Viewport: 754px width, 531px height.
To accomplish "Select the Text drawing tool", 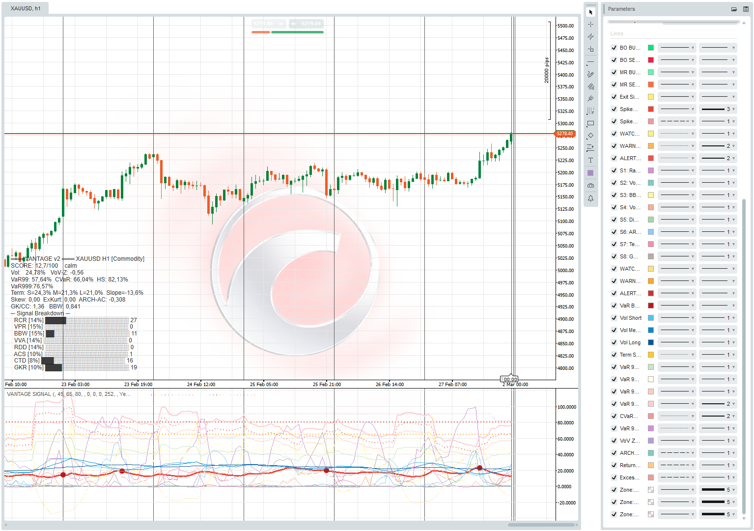I will tap(590, 161).
